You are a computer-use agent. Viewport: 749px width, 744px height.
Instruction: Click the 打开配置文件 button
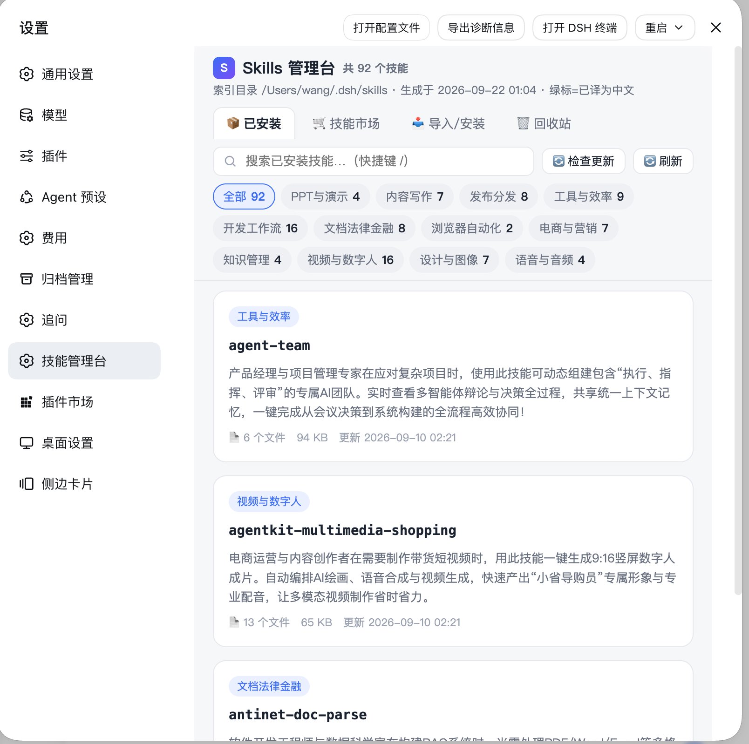click(x=387, y=27)
